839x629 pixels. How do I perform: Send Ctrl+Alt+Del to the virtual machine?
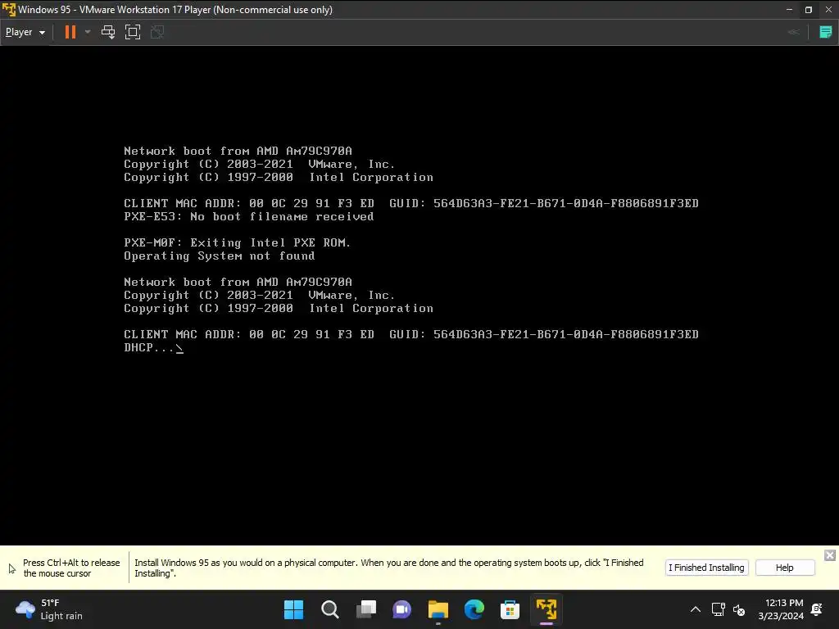(108, 32)
